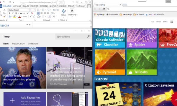Decrease paragraph indent in Word

[x=54, y=10]
